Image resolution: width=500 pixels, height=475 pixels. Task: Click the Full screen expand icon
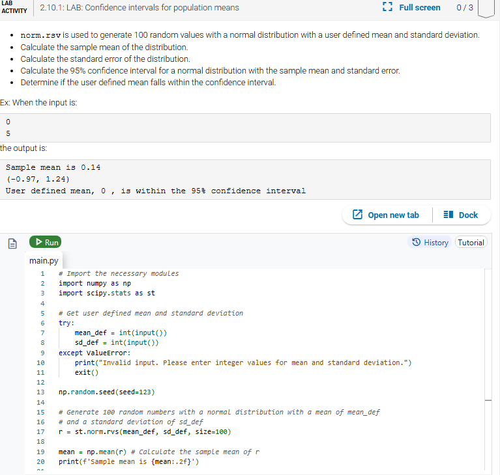[x=387, y=7]
